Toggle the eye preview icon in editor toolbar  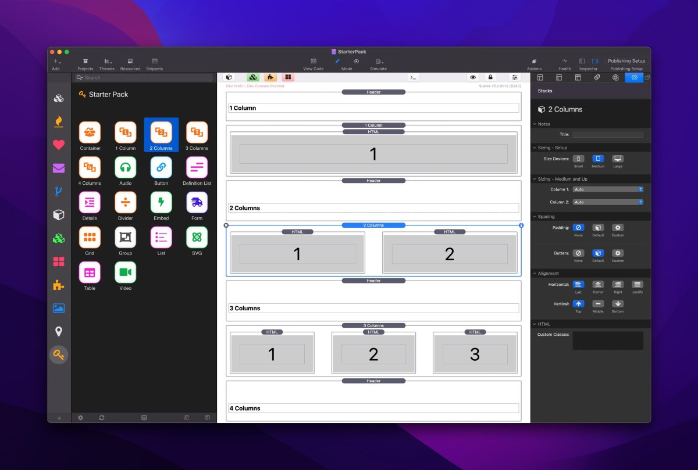(x=473, y=77)
